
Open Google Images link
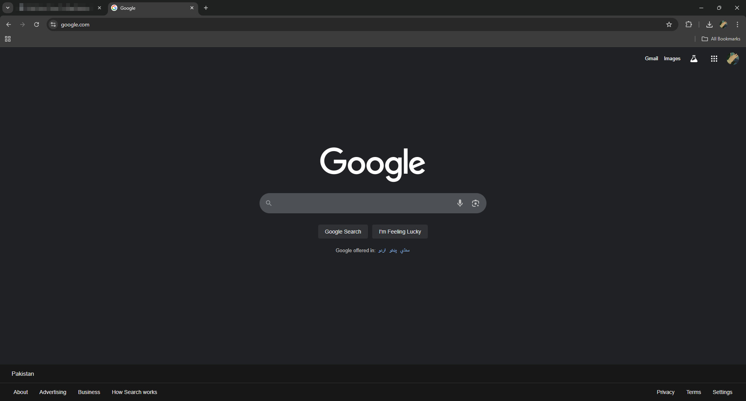(x=672, y=59)
